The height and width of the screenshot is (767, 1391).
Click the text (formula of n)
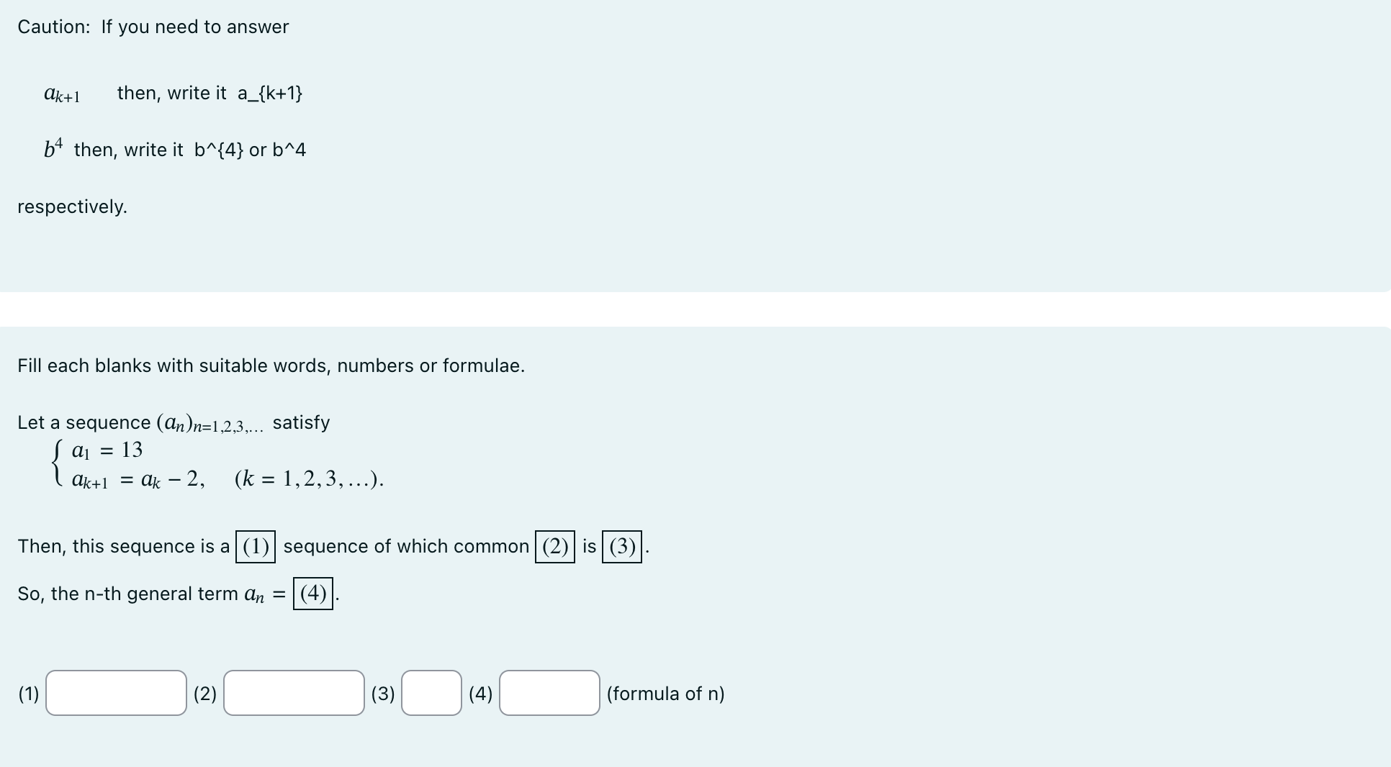[x=665, y=694]
